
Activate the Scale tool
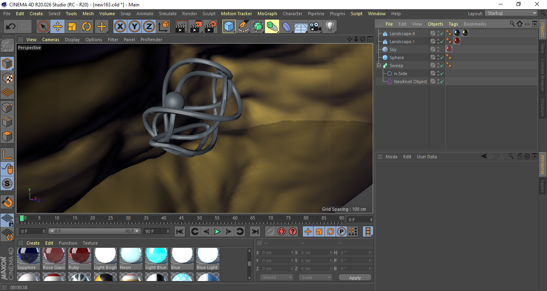[x=72, y=27]
